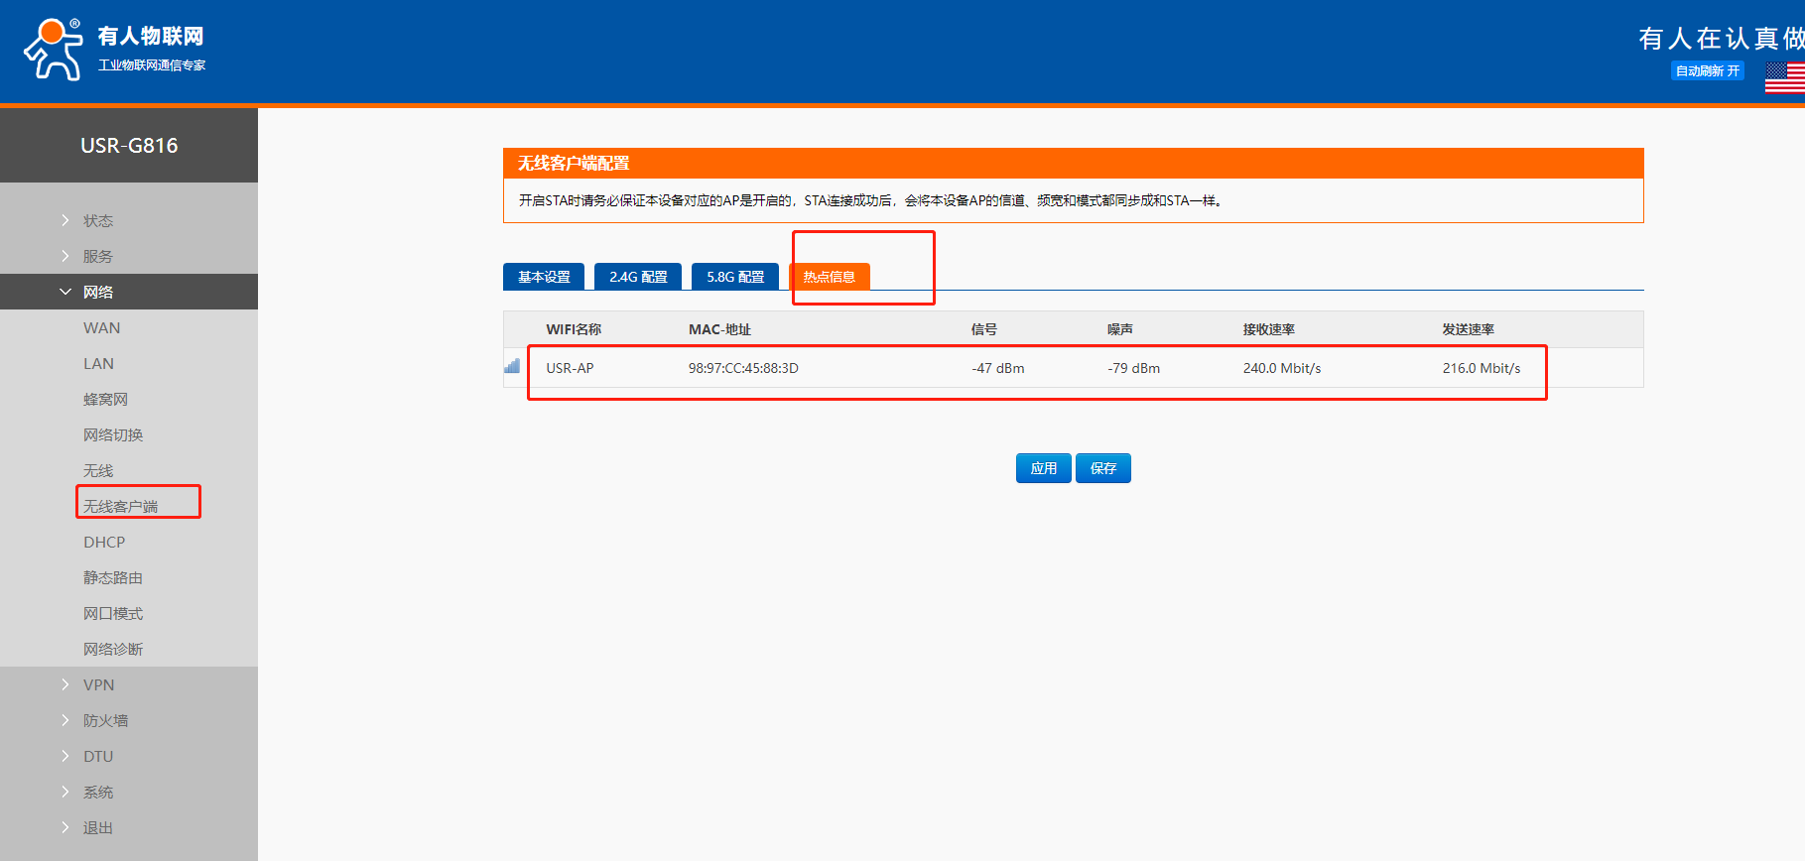Screen dimensions: 1805x861
Task: Switch to the 5.8G 配置 tab
Action: point(735,277)
